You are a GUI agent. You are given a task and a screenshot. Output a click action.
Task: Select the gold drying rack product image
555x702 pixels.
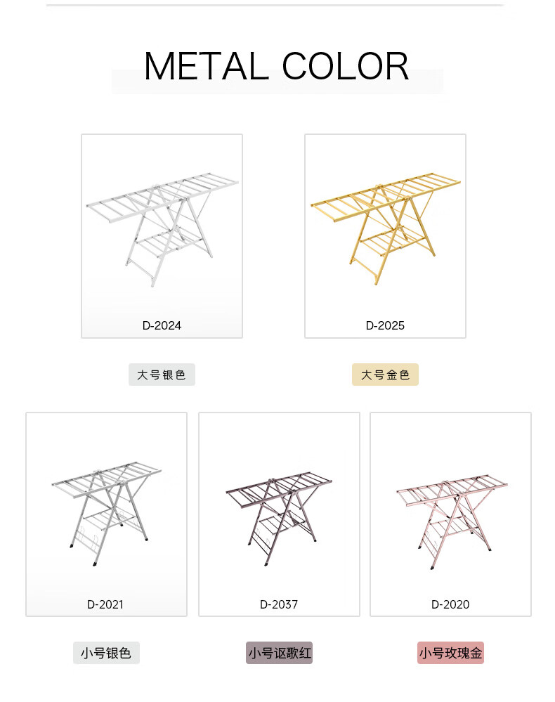[385, 225]
